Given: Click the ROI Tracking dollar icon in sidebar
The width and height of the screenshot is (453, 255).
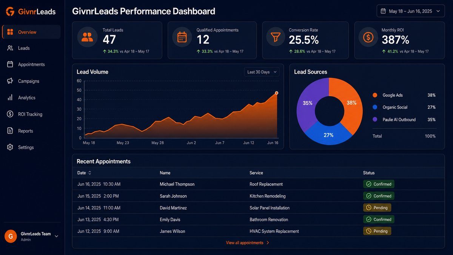Looking at the screenshot, I should (x=10, y=114).
